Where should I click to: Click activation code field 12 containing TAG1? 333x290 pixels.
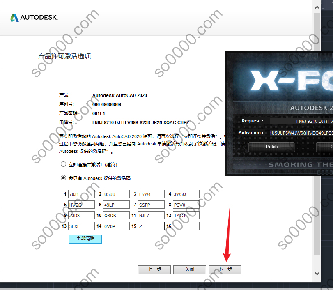click(186, 215)
